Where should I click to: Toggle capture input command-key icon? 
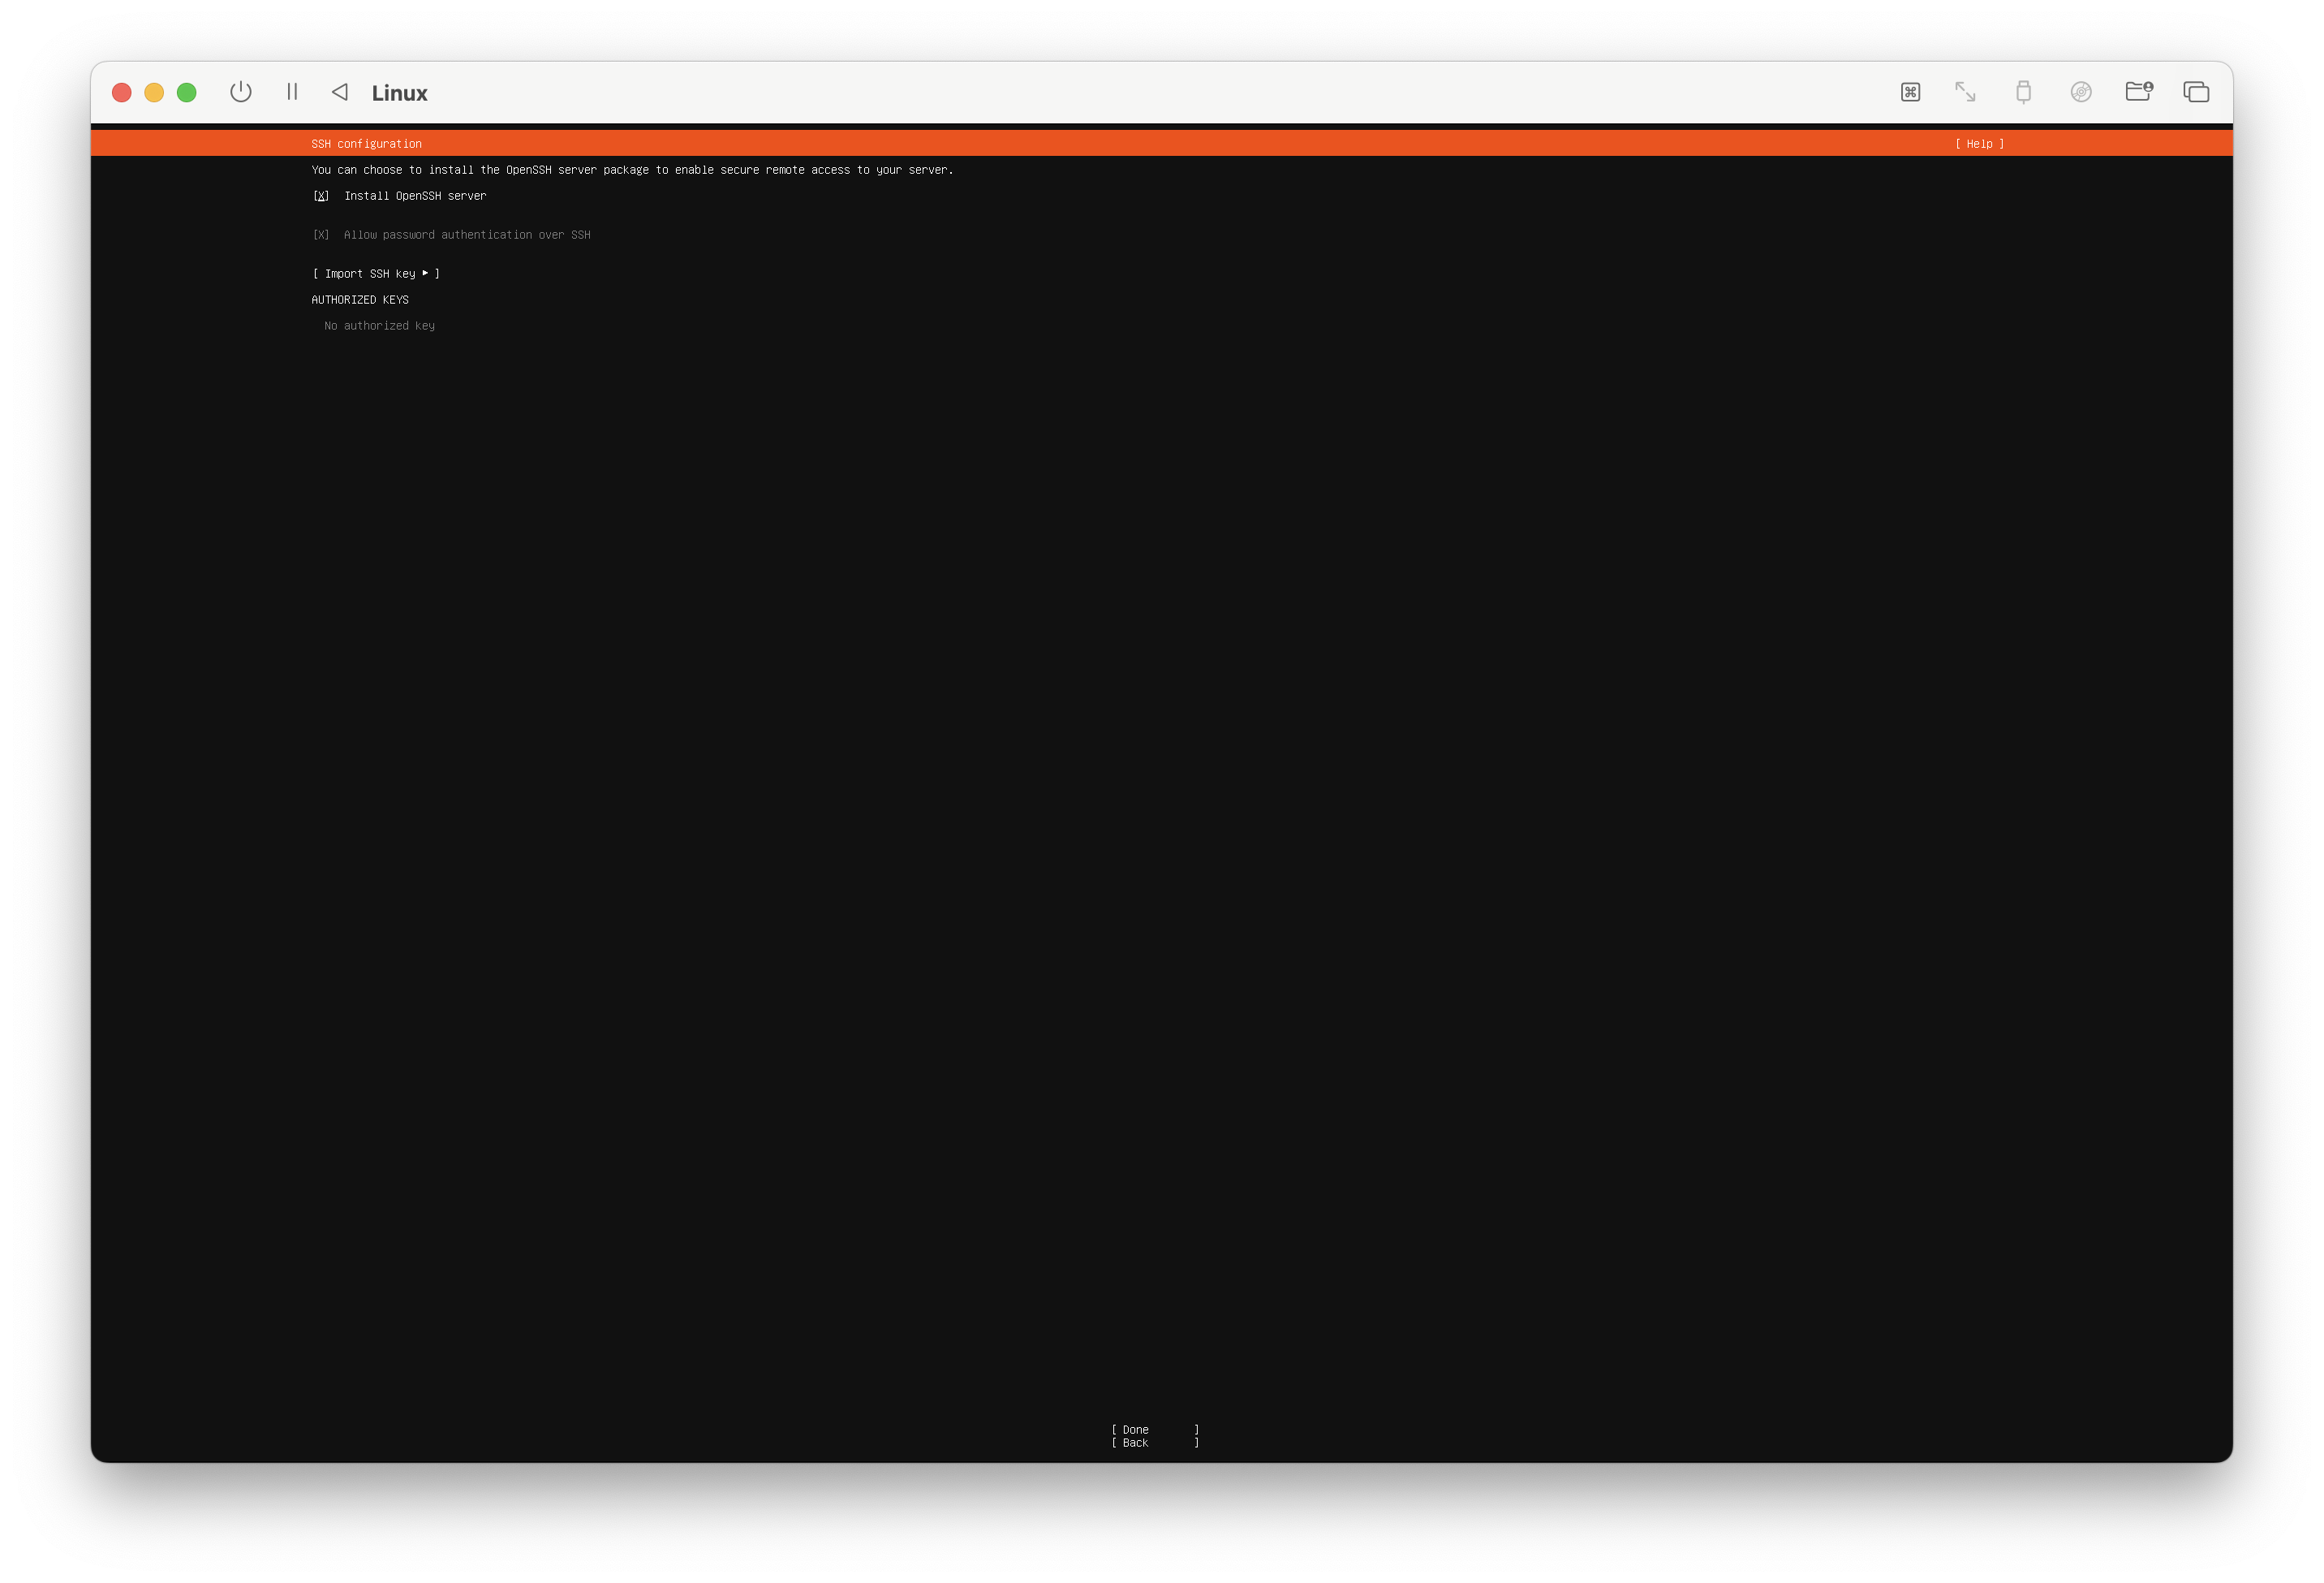[x=1910, y=92]
